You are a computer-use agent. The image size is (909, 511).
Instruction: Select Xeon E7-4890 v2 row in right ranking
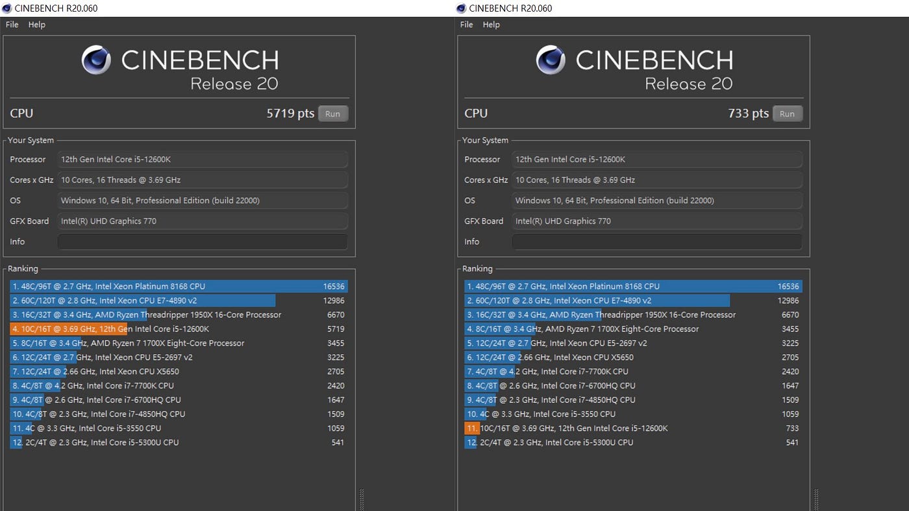pyautogui.click(x=633, y=300)
